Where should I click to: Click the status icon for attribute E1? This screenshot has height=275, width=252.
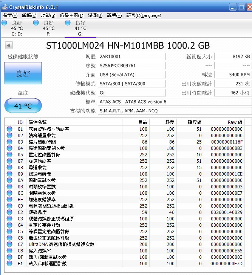(9, 263)
